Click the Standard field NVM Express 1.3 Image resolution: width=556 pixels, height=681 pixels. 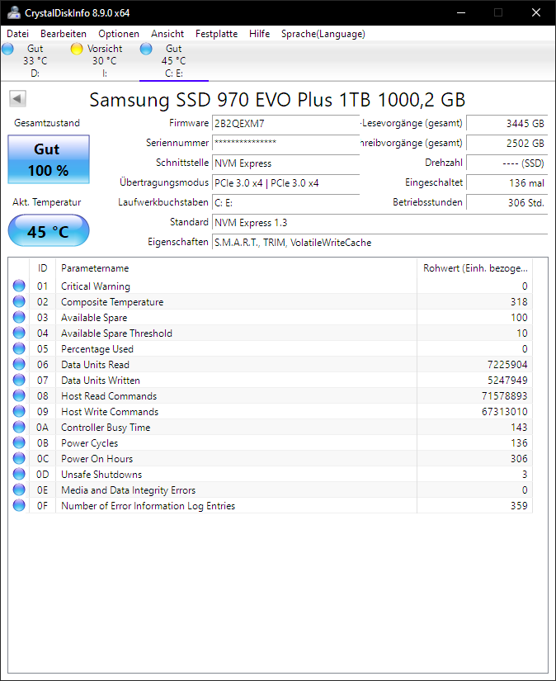click(x=379, y=222)
